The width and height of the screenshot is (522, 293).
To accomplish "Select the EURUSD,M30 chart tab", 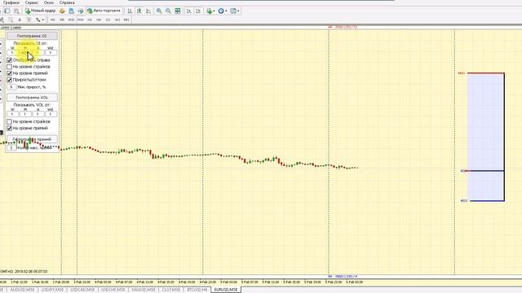I will [226, 290].
